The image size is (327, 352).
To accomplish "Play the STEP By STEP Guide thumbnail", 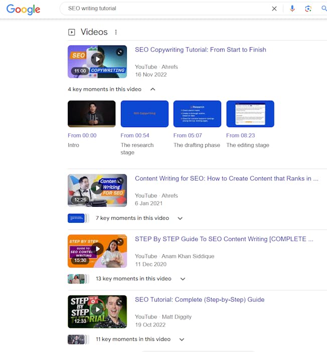I will click(x=97, y=251).
